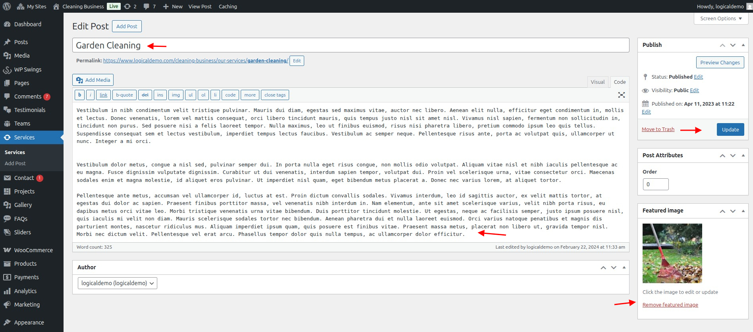
Task: Click the Update button
Action: click(x=730, y=129)
